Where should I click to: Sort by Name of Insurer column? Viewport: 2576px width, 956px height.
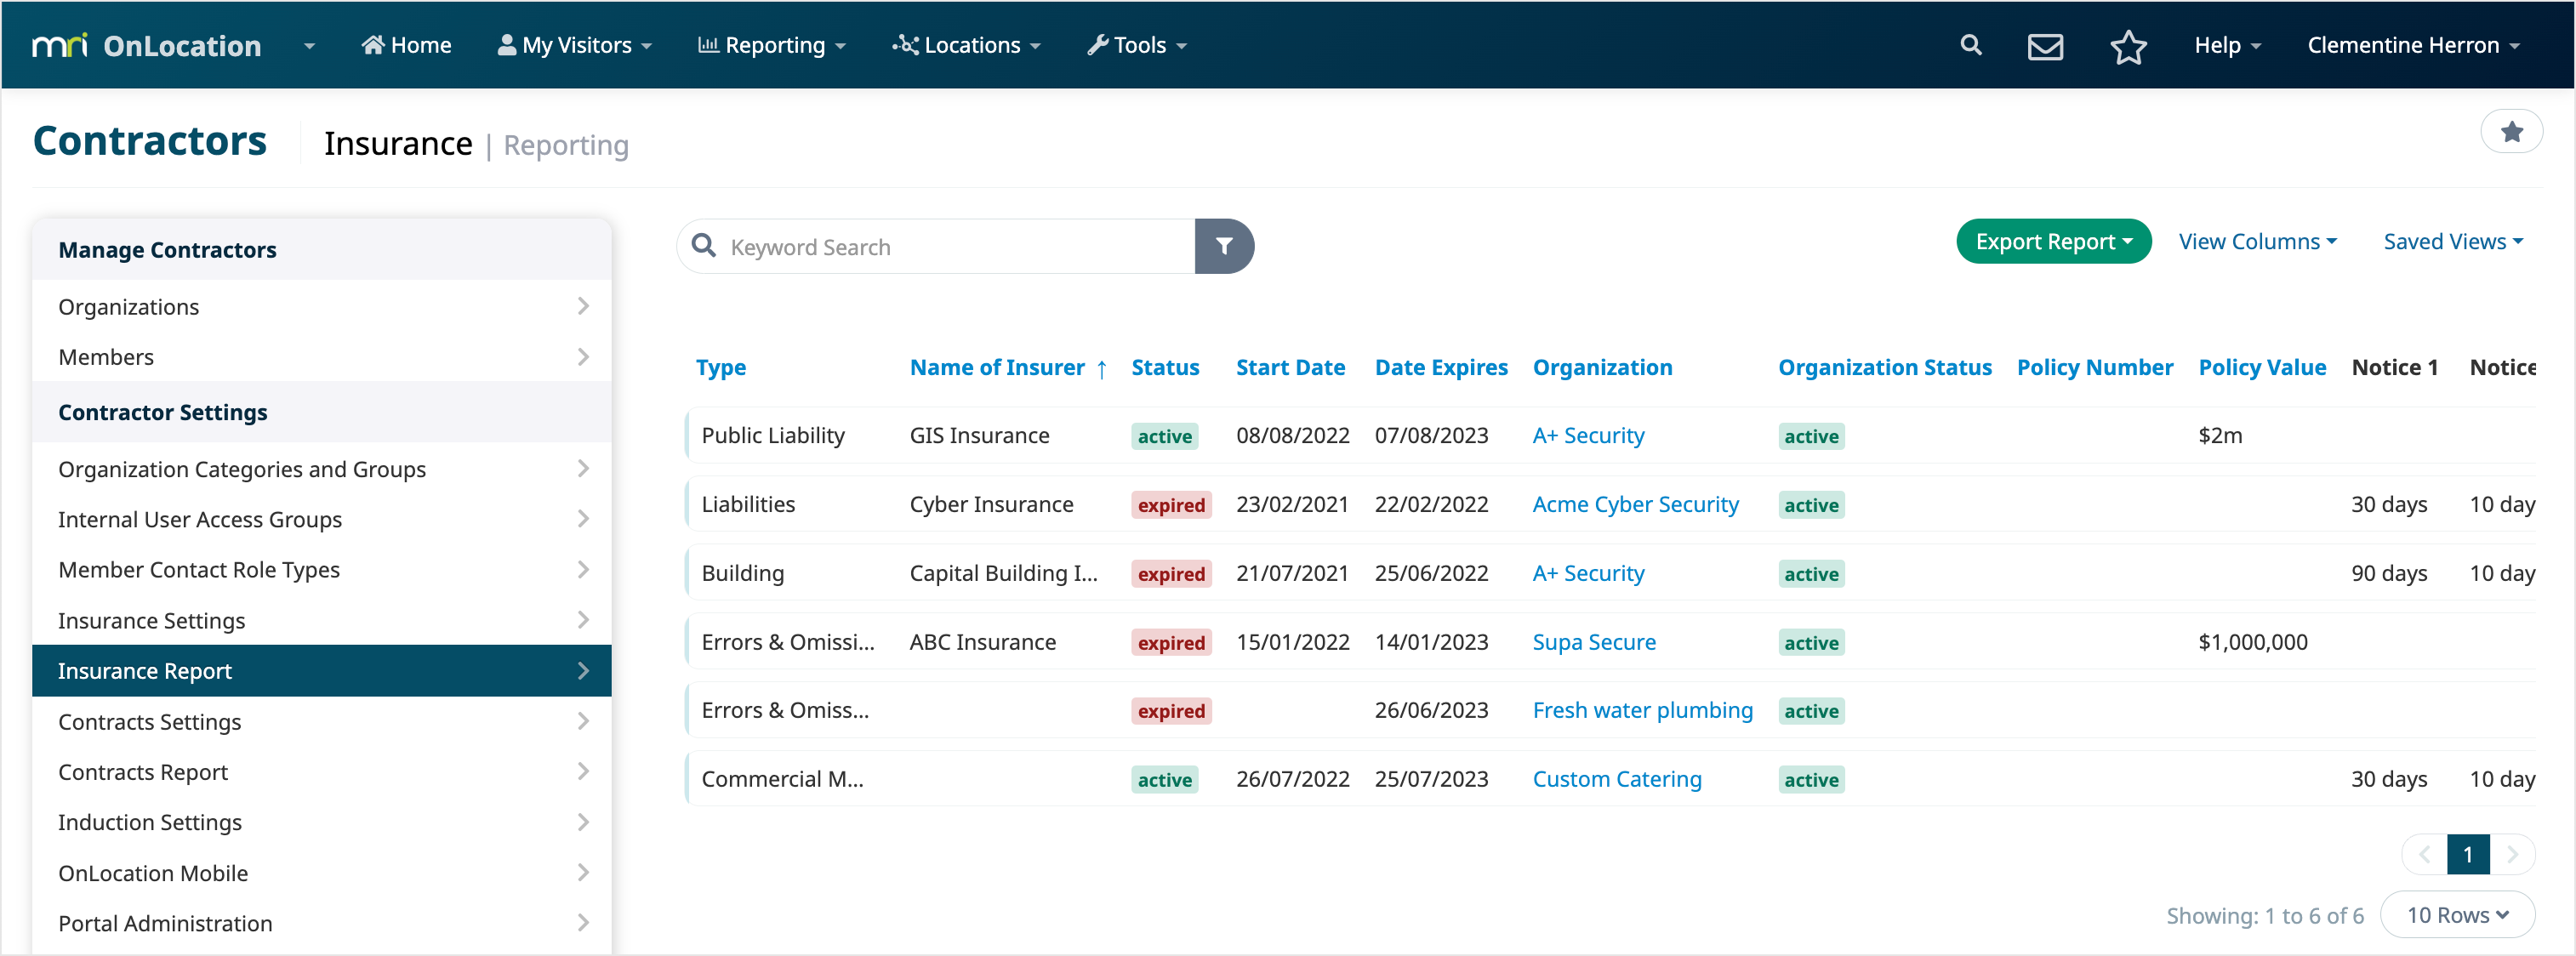coord(997,367)
